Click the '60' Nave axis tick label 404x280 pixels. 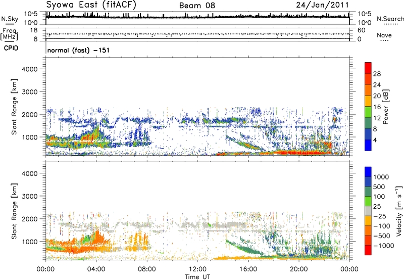(x=361, y=30)
